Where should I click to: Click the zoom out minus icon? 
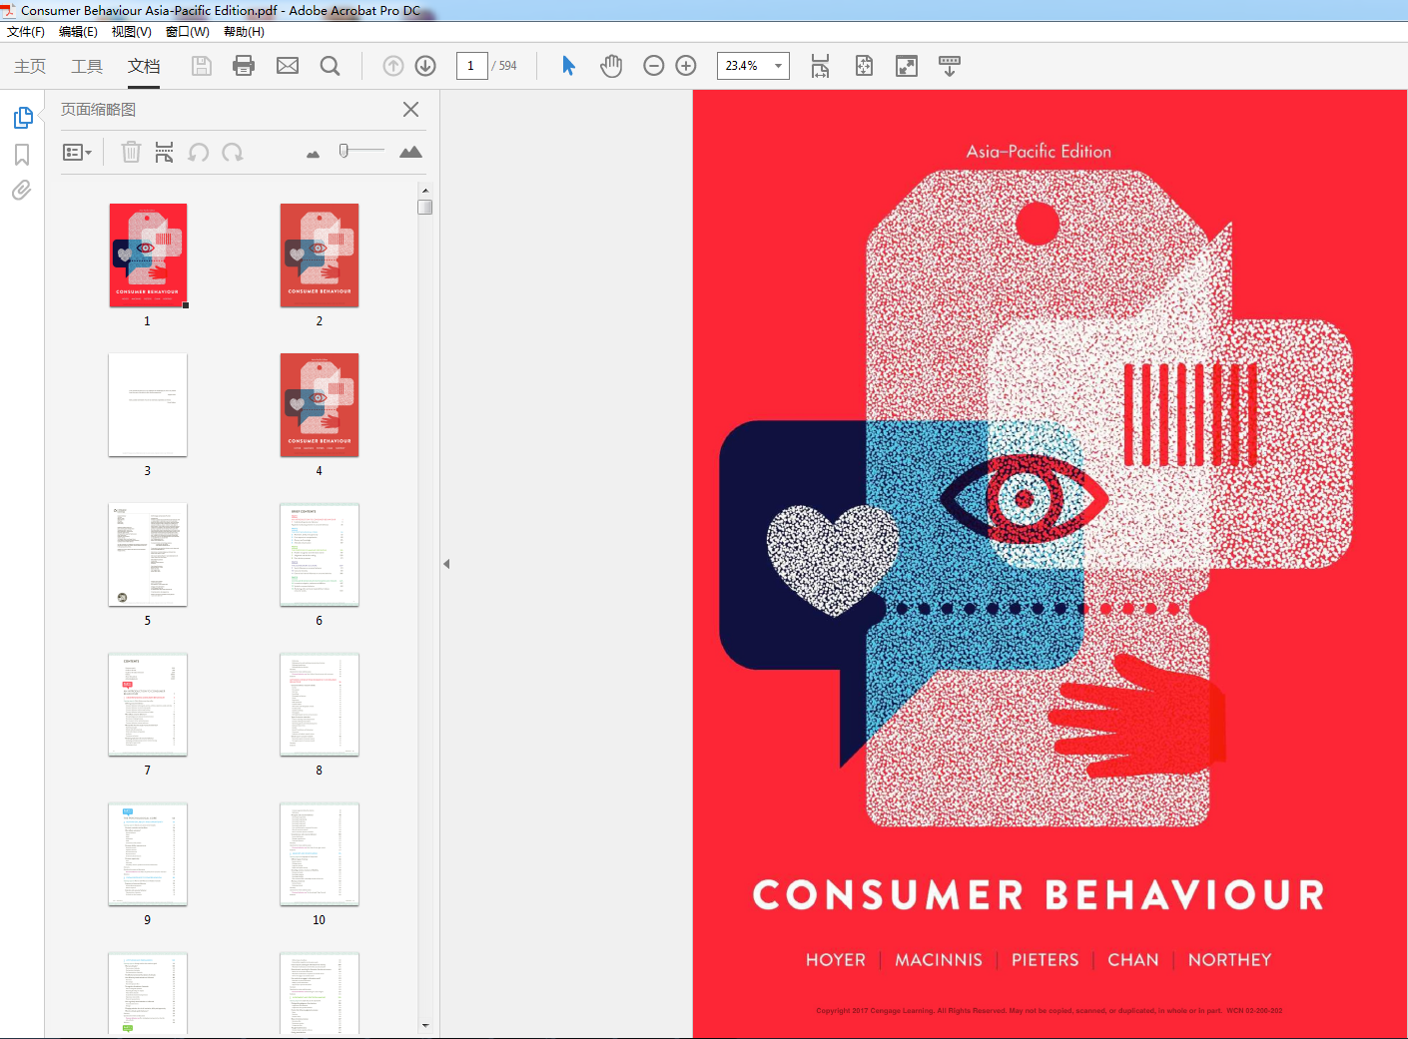[654, 66]
